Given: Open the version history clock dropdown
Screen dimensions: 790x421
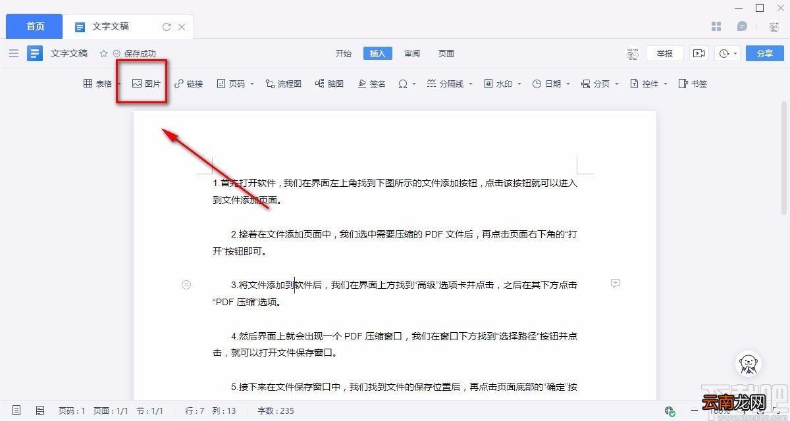Looking at the screenshot, I should (728, 53).
